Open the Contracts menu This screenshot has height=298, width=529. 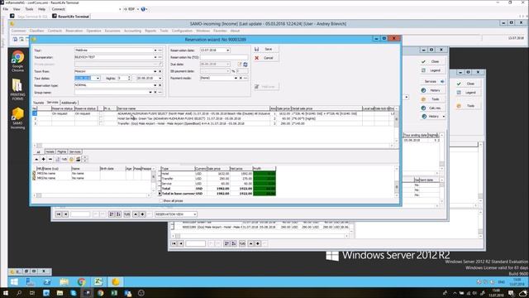(55, 31)
